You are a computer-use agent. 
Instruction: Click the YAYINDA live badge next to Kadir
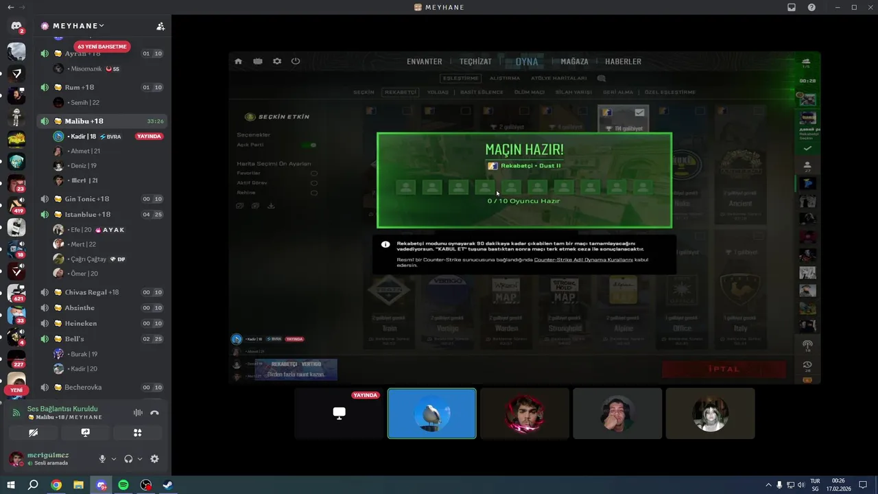pyautogui.click(x=149, y=137)
